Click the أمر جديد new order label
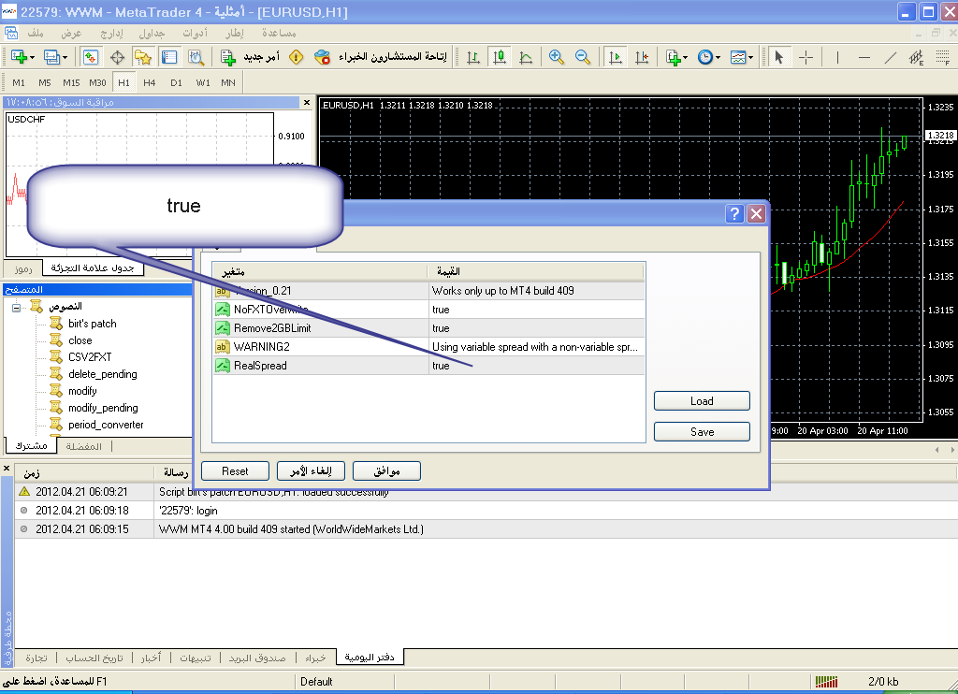958x694 pixels. click(x=262, y=57)
